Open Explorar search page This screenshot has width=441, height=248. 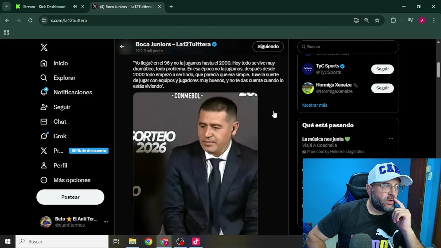click(x=58, y=78)
